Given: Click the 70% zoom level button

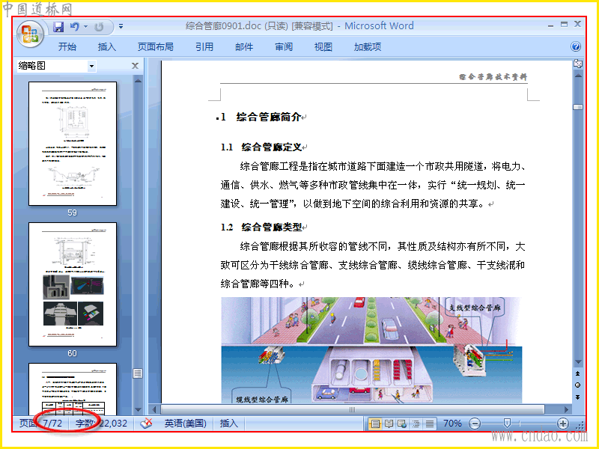Looking at the screenshot, I should [452, 423].
